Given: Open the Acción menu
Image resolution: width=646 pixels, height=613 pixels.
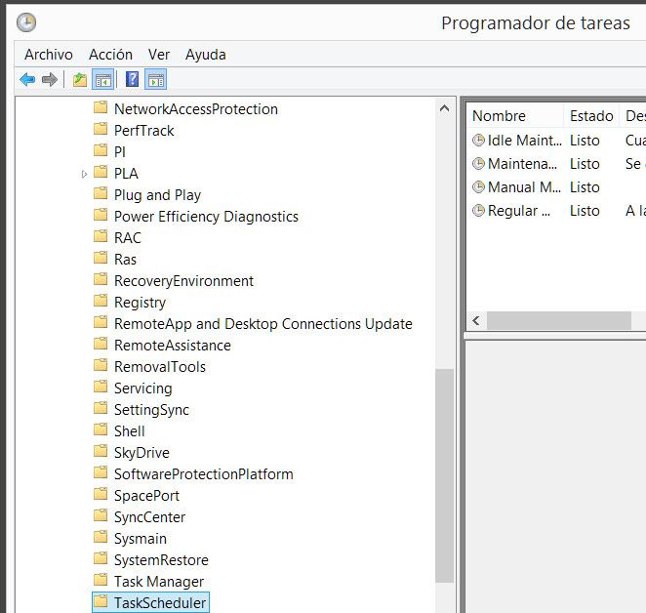Looking at the screenshot, I should [x=110, y=55].
